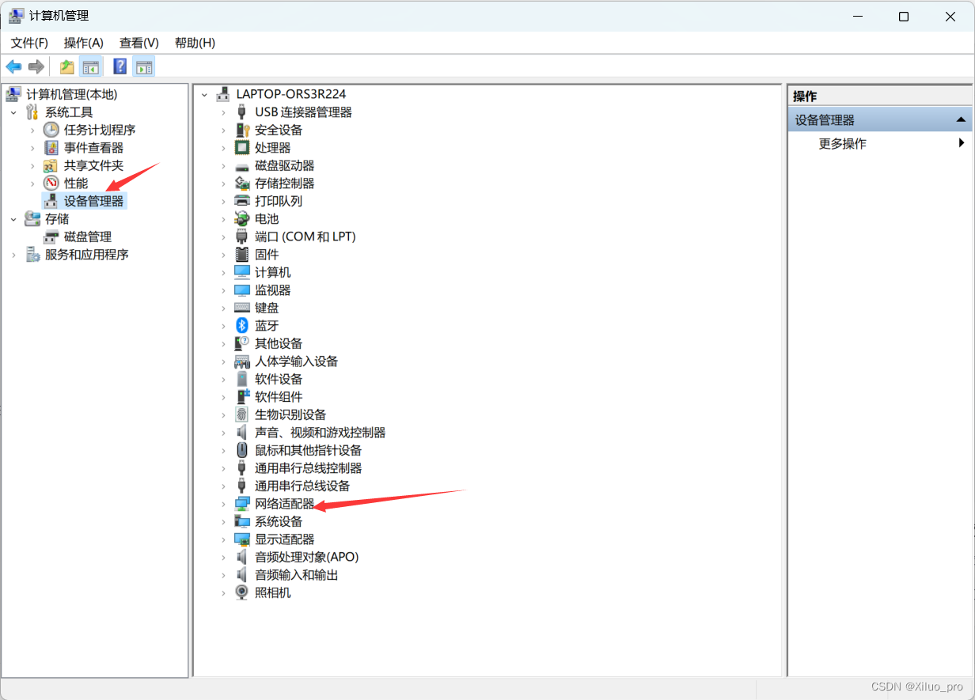Click the 安全设备 key icon

(x=242, y=130)
